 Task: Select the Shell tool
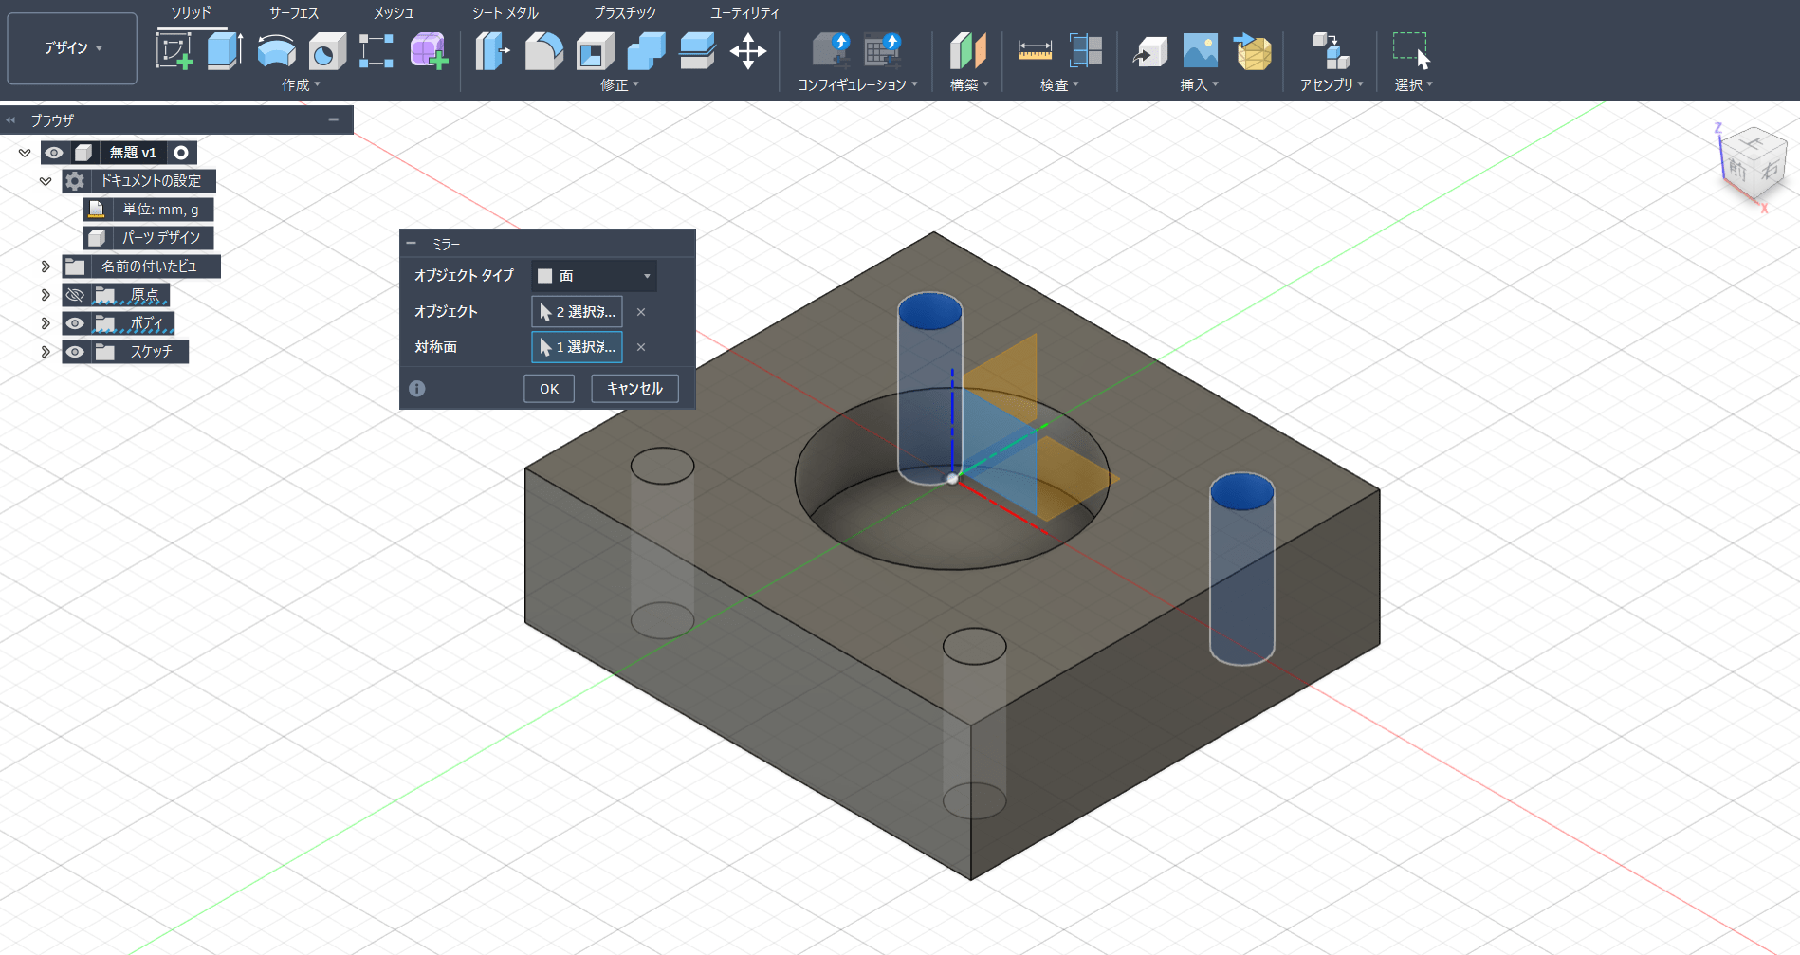[596, 51]
